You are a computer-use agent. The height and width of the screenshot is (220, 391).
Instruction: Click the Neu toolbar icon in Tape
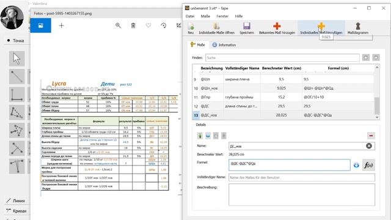pos(191,26)
